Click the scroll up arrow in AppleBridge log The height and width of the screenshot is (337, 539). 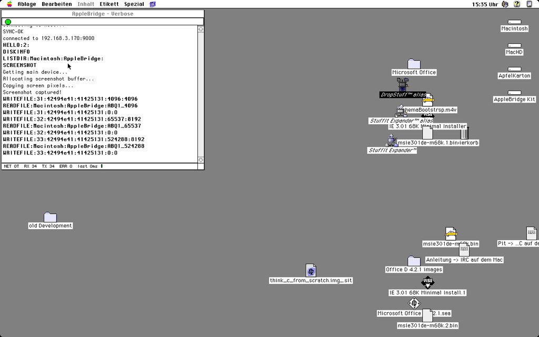coord(201,29)
